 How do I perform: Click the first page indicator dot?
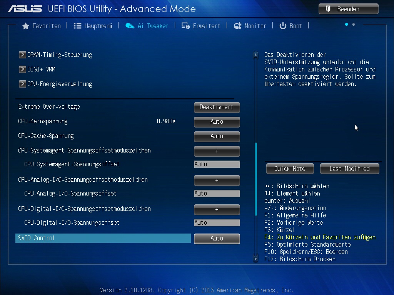pyautogui.click(x=347, y=24)
